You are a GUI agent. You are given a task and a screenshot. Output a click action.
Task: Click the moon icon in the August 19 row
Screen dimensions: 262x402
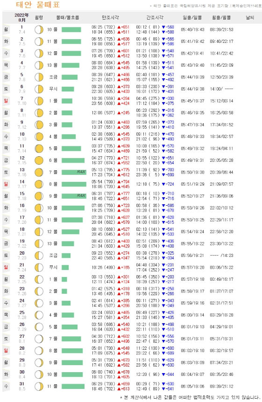pos(39,243)
